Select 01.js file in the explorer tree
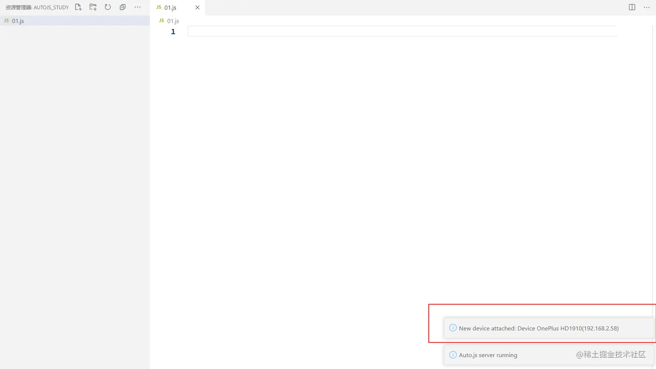The width and height of the screenshot is (656, 369). click(x=75, y=21)
